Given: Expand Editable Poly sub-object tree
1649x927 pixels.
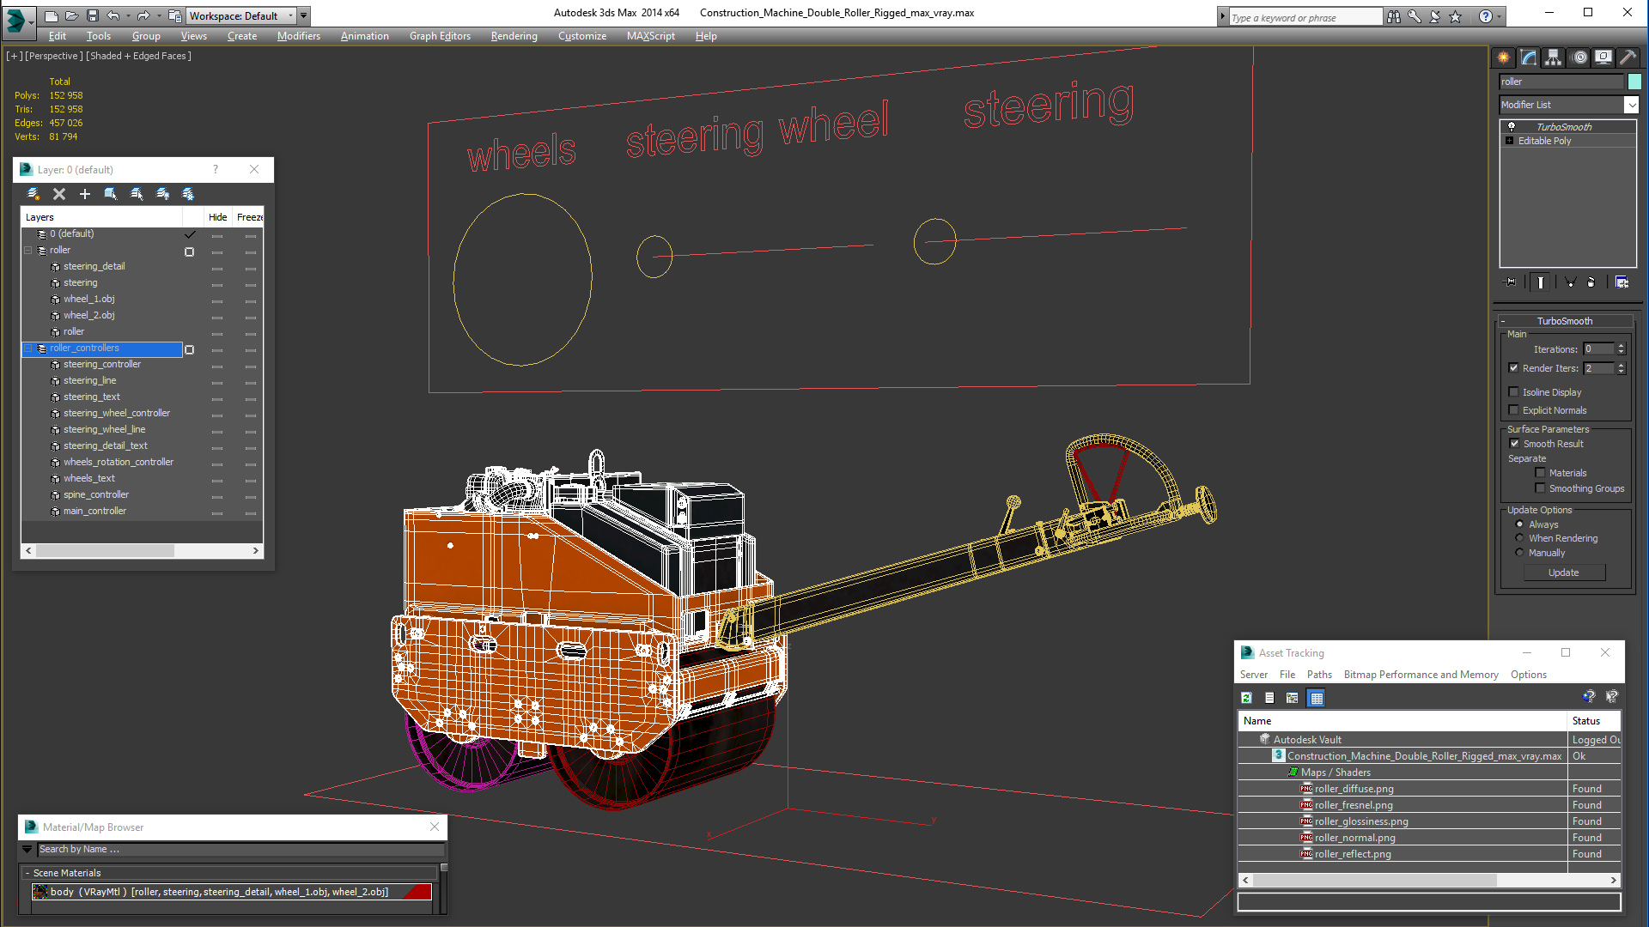Looking at the screenshot, I should point(1509,141).
